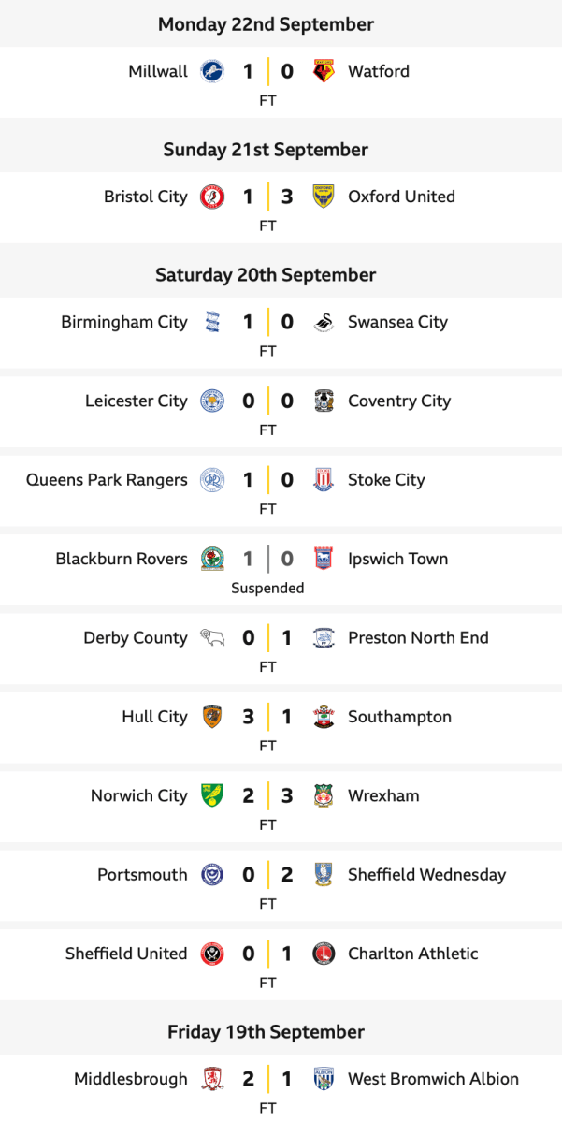Click the Norwich City canary crest
Screen dimensions: 562x1122
(212, 796)
